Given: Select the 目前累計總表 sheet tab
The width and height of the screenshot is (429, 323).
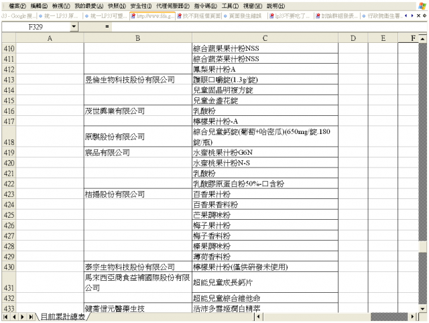Looking at the screenshot, I should pos(63,317).
